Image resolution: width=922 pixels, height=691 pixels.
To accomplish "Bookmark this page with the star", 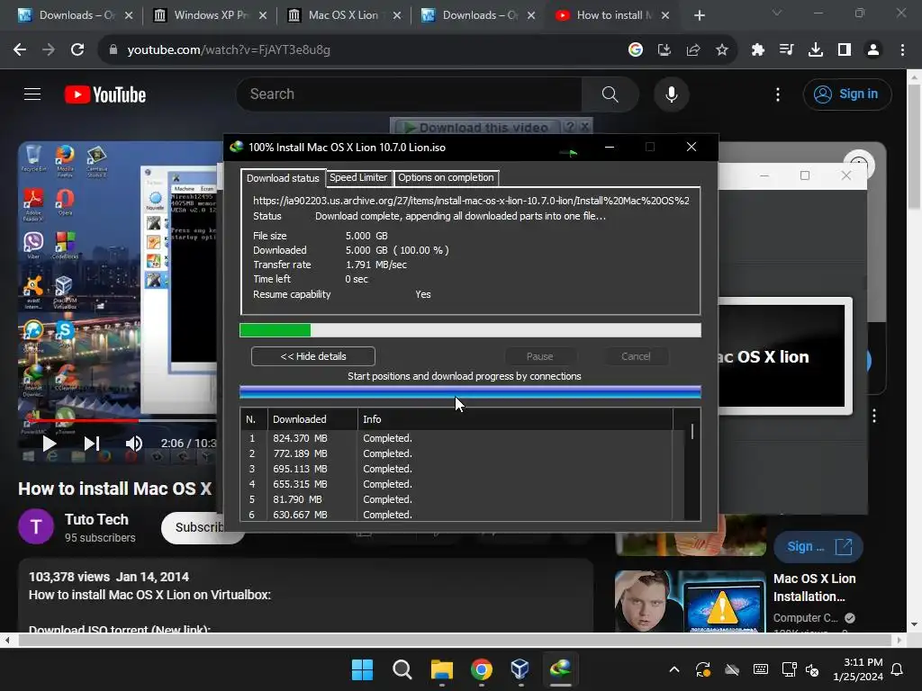I will pos(722,50).
